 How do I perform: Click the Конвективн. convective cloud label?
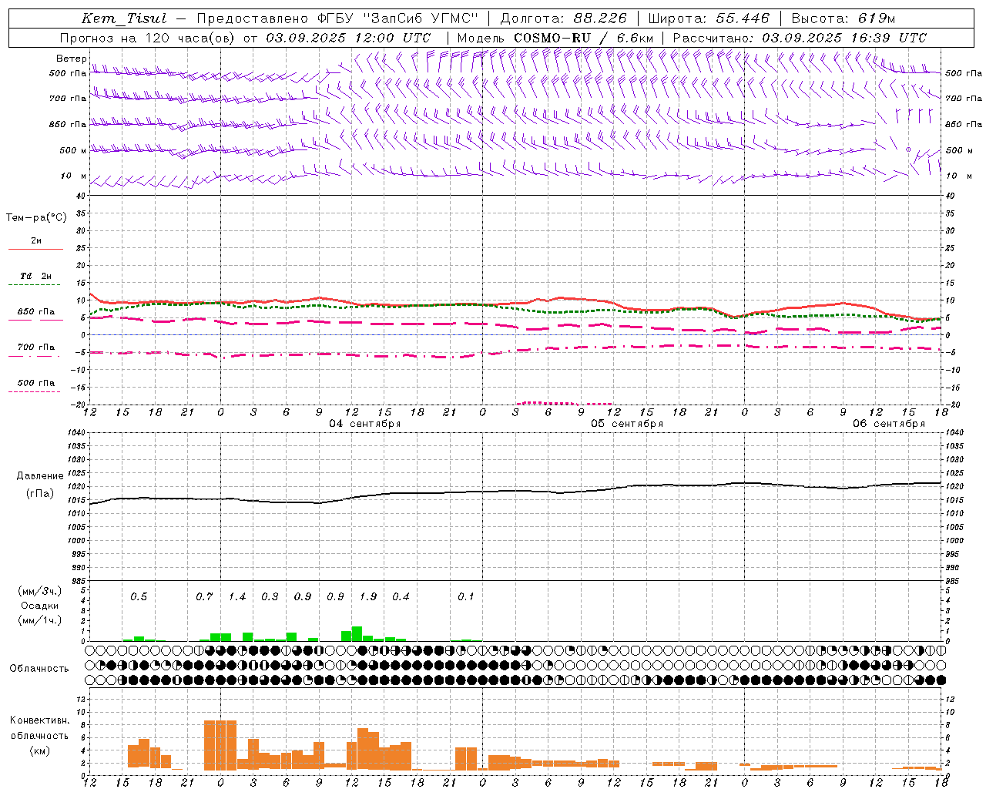[x=39, y=720]
